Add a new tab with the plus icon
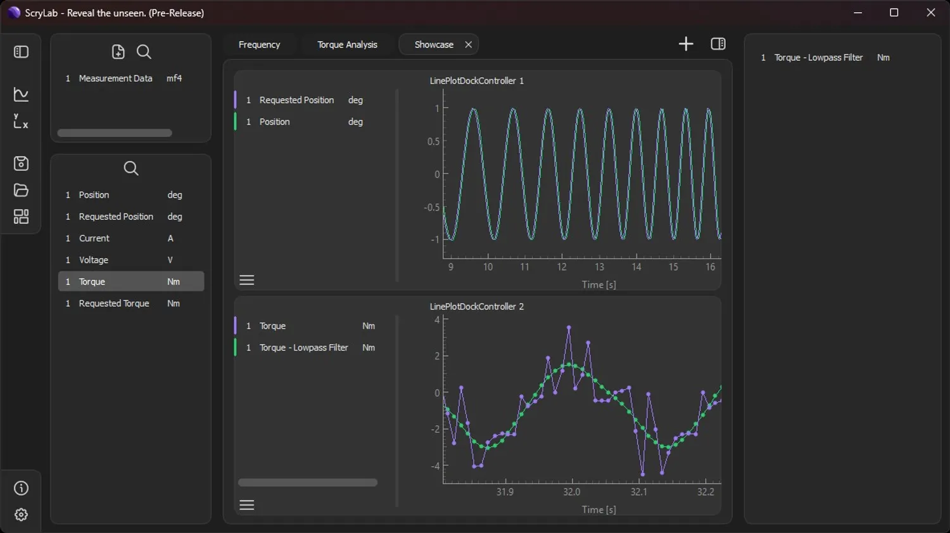950x533 pixels. pyautogui.click(x=685, y=44)
